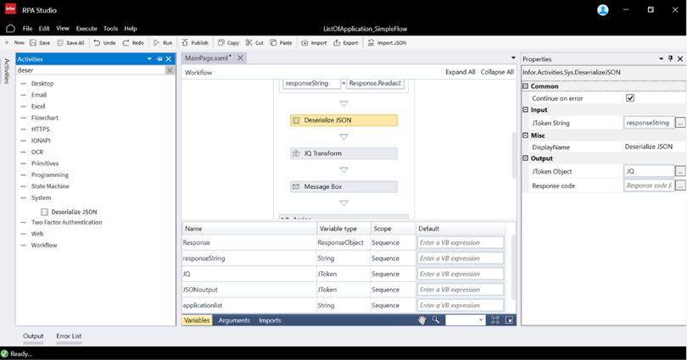
Task: Click the fit-to-screen icon in designer bar
Action: click(x=494, y=320)
